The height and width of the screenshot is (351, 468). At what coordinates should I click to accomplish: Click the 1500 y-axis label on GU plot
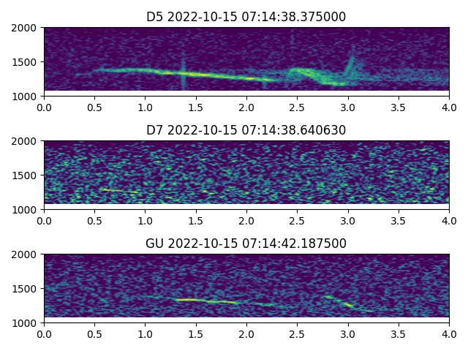[x=26, y=289]
